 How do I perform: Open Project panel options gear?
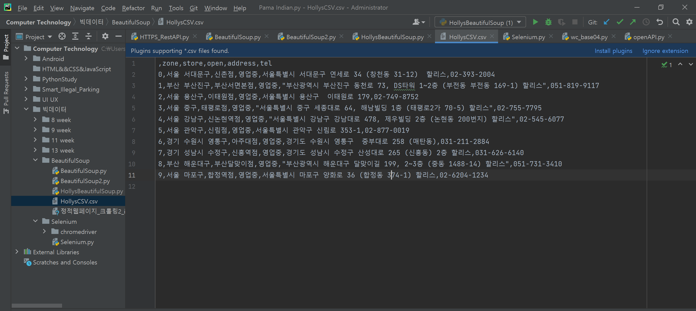click(x=105, y=36)
